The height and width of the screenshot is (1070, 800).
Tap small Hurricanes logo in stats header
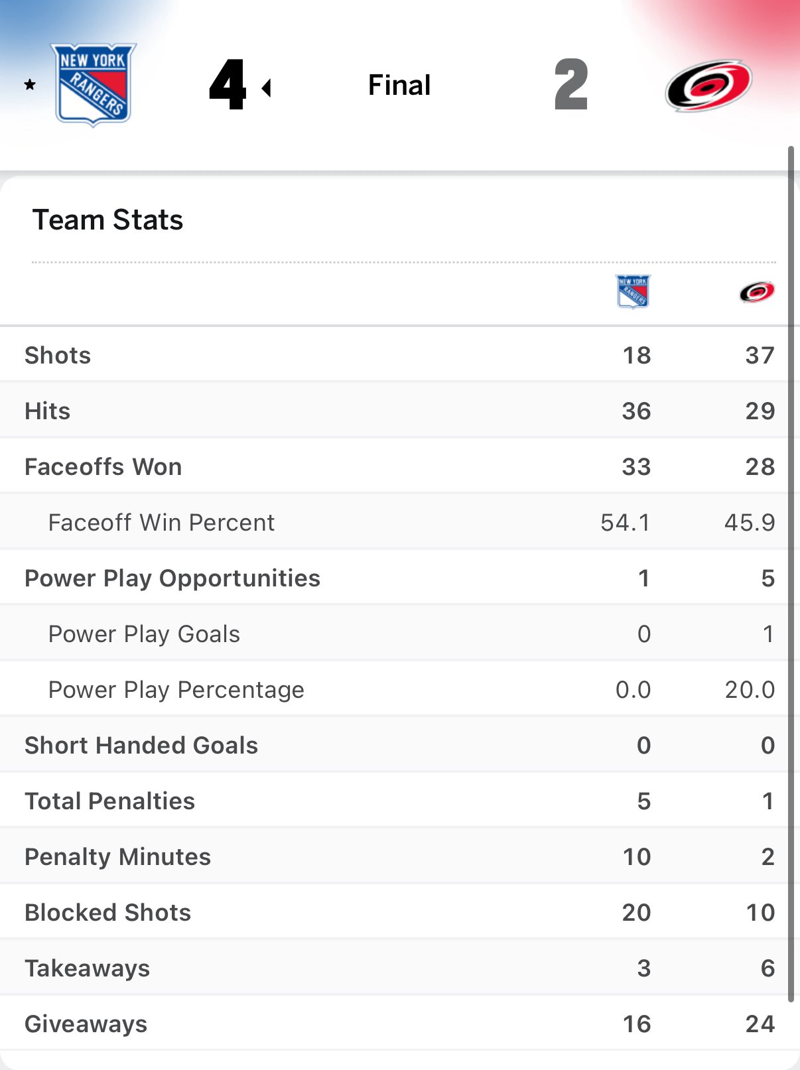pyautogui.click(x=757, y=292)
